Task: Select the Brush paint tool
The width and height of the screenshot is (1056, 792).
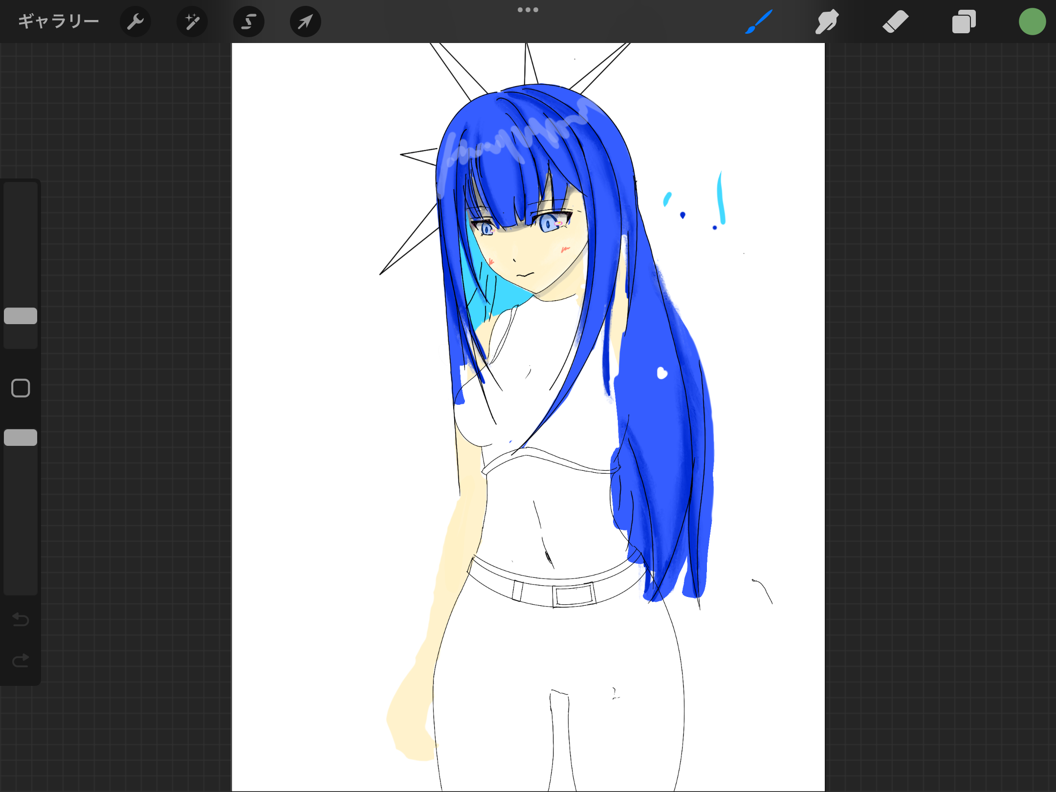Action: pyautogui.click(x=759, y=22)
